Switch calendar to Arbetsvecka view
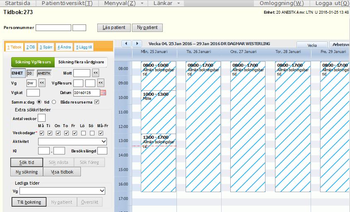The width and height of the screenshot is (350, 212). click(x=340, y=44)
